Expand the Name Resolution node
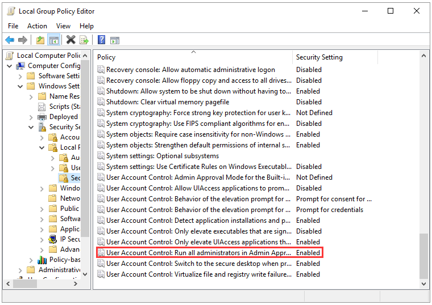 click(31, 97)
